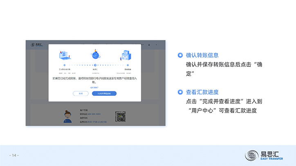Click the page number 14 in footer
This screenshot has width=296, height=166.
[14, 155]
